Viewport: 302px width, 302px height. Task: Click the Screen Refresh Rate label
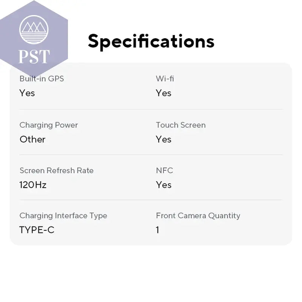click(57, 171)
